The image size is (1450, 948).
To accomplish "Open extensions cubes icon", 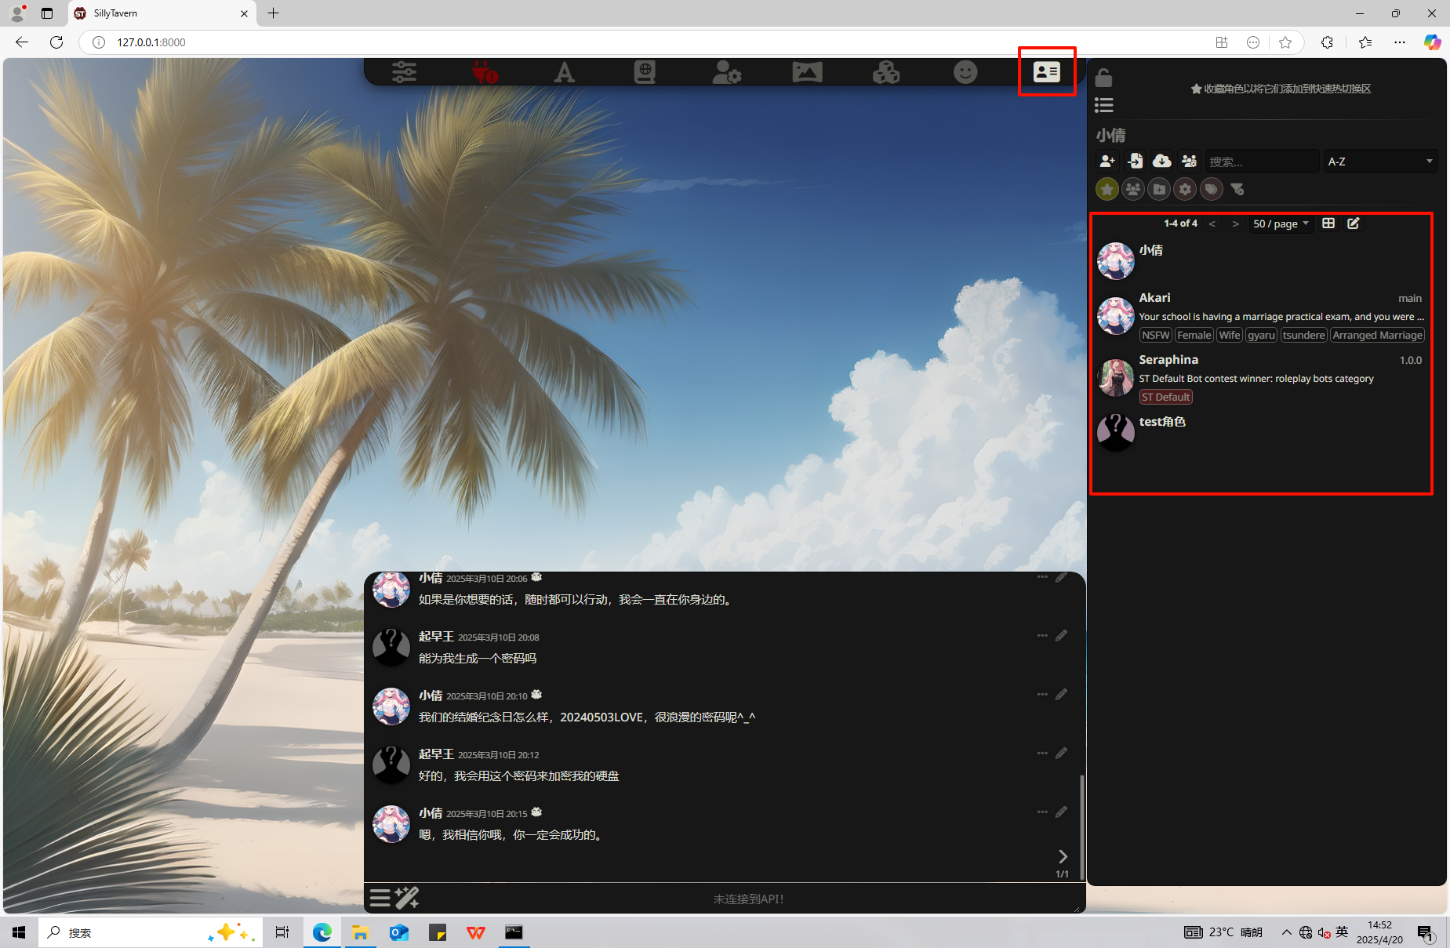I will click(x=886, y=72).
